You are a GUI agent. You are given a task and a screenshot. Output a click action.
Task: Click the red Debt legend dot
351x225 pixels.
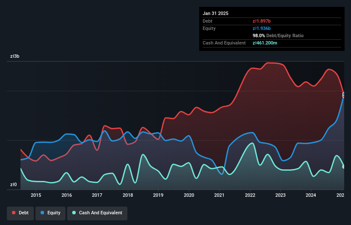[x=14, y=213]
